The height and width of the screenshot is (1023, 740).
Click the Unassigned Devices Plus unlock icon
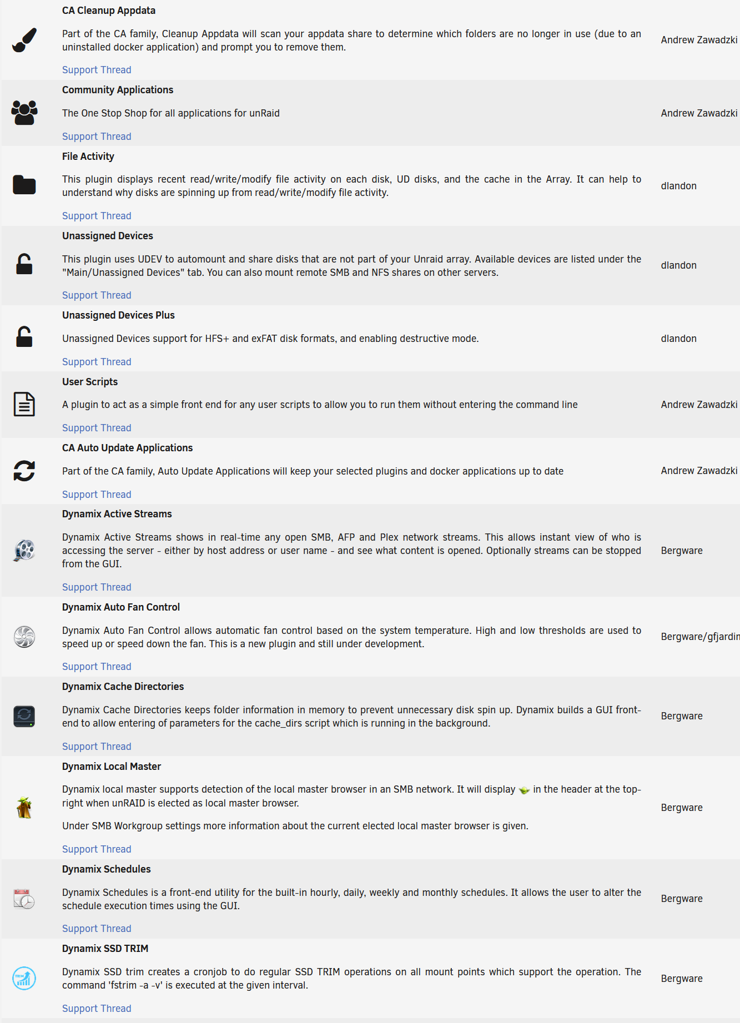coord(24,337)
